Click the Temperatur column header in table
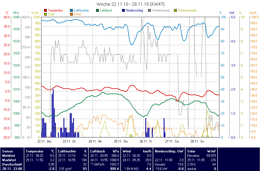 coord(35,151)
